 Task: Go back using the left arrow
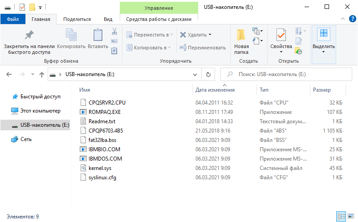(9, 74)
